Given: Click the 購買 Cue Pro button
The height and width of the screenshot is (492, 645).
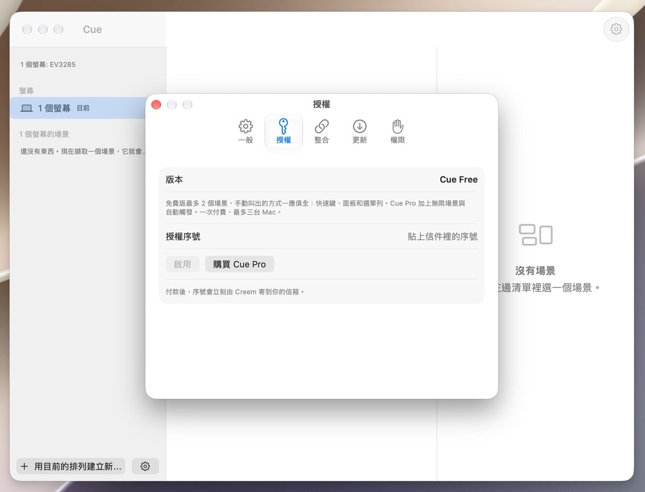Looking at the screenshot, I should pos(239,264).
